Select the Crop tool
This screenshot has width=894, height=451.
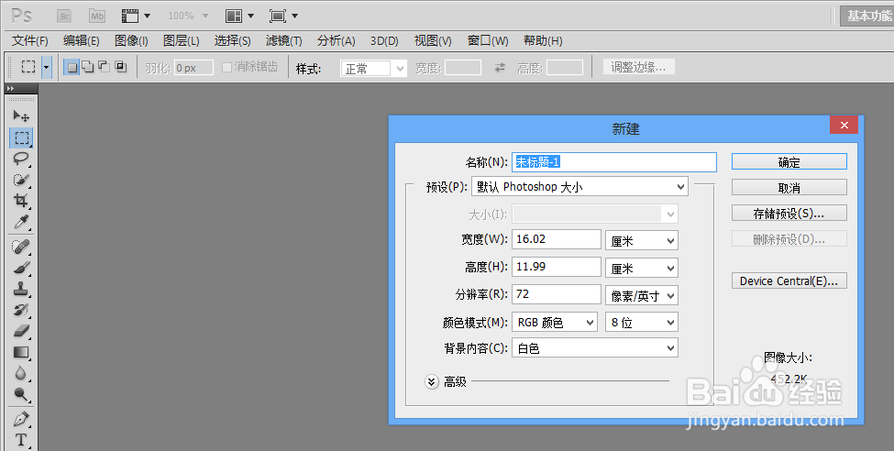(21, 201)
